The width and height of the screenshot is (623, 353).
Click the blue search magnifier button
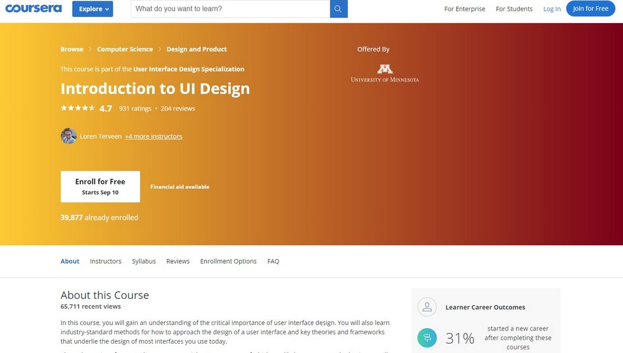(338, 9)
